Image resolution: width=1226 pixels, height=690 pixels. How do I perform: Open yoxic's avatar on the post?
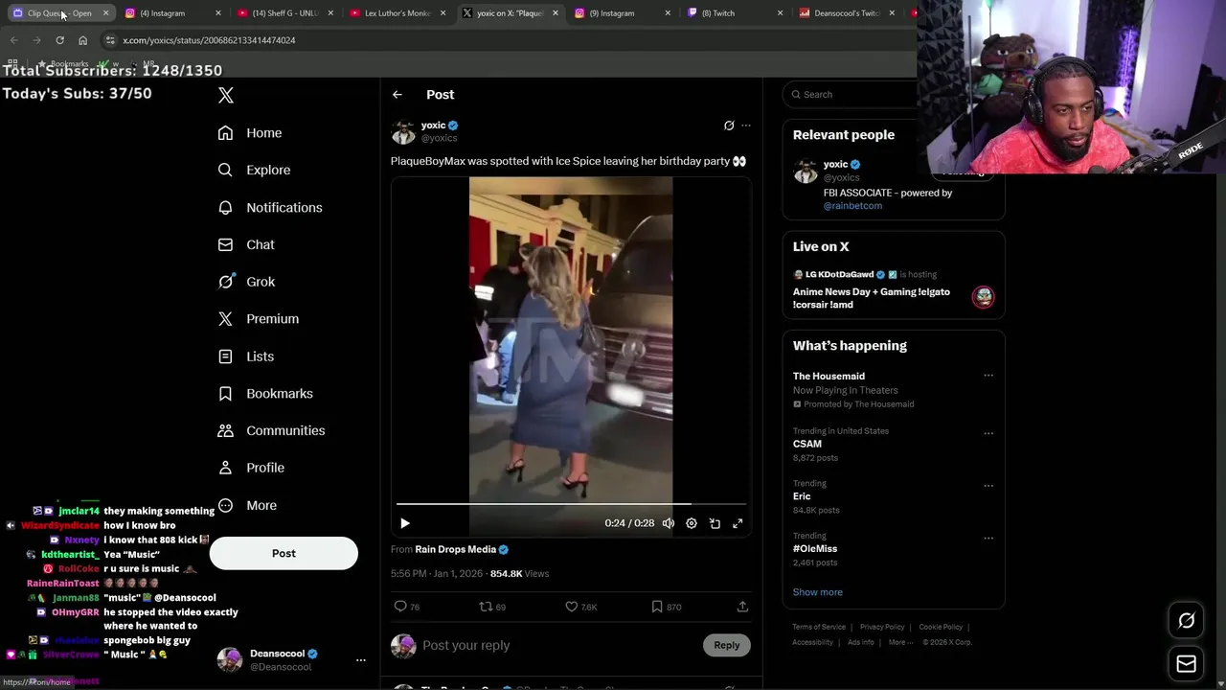403,131
